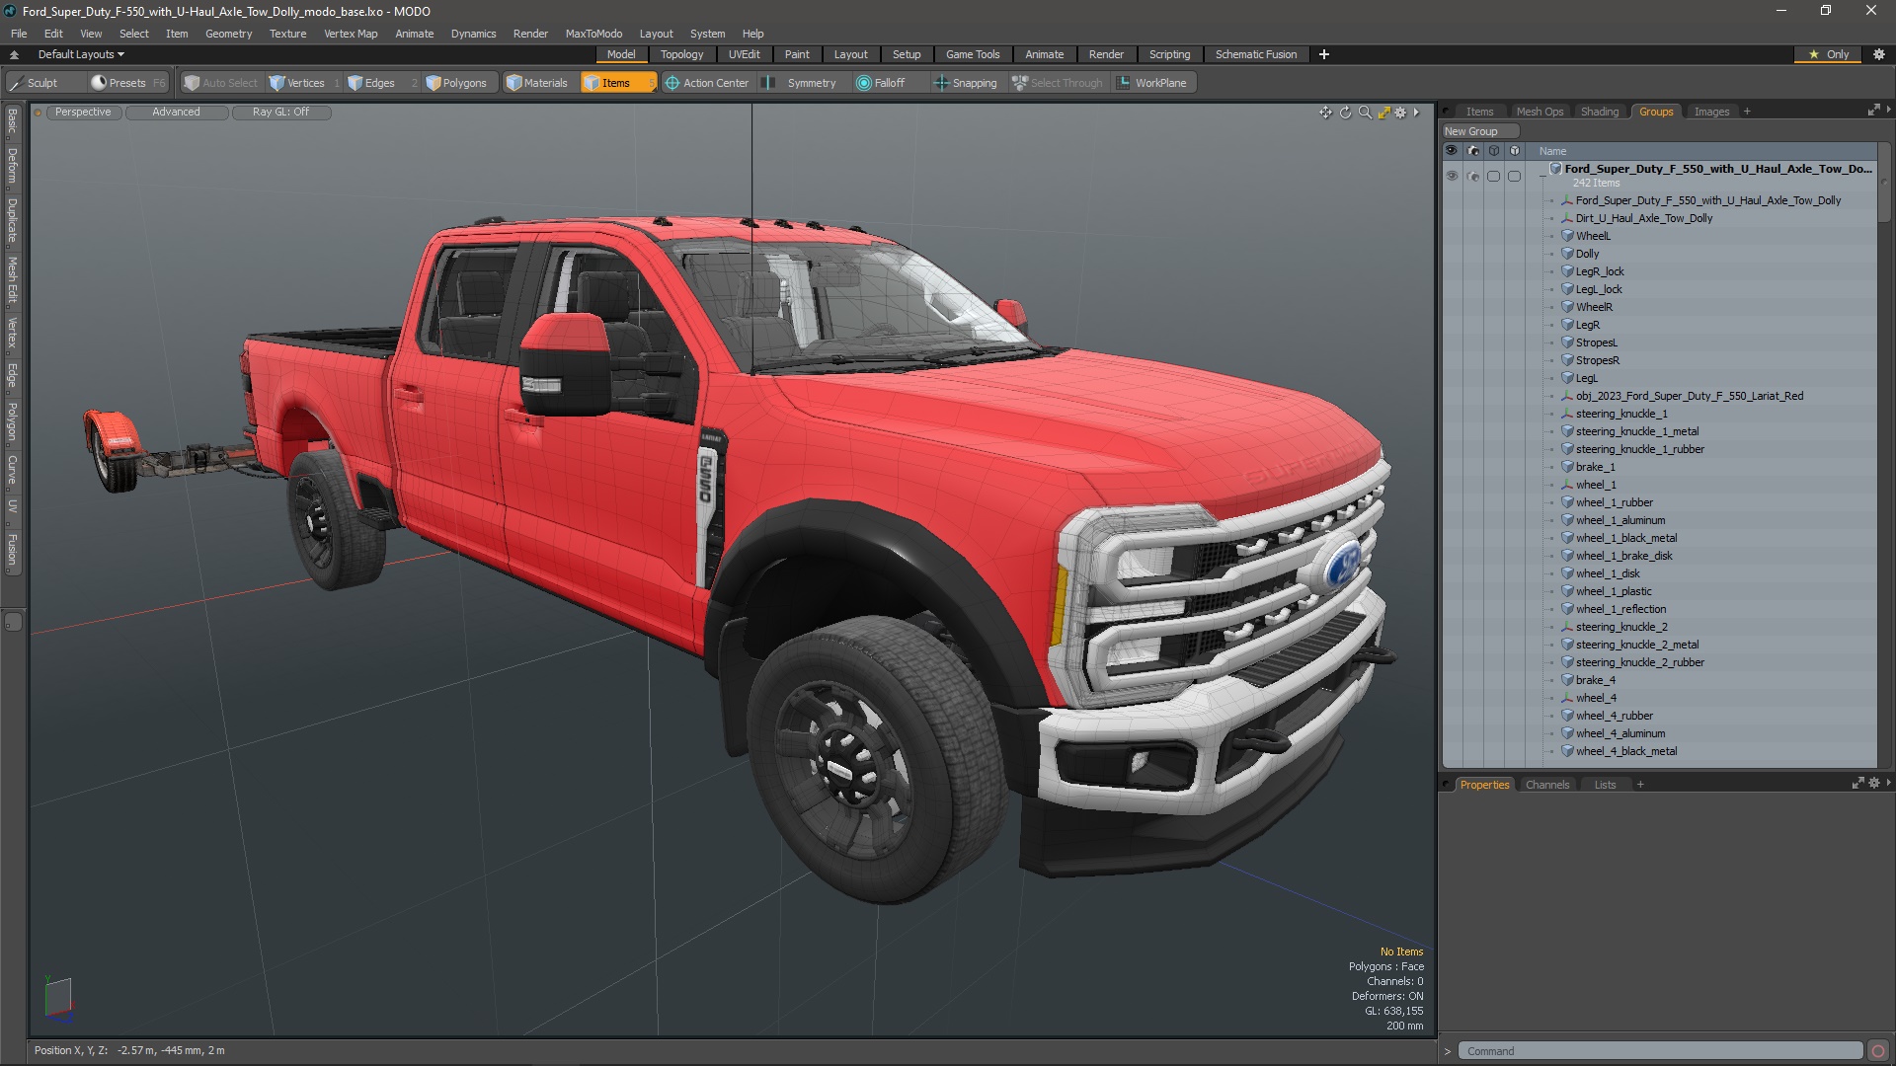Toggle second checkbox on Ford_Super_Duty group
The image size is (1896, 1066).
point(1514,176)
